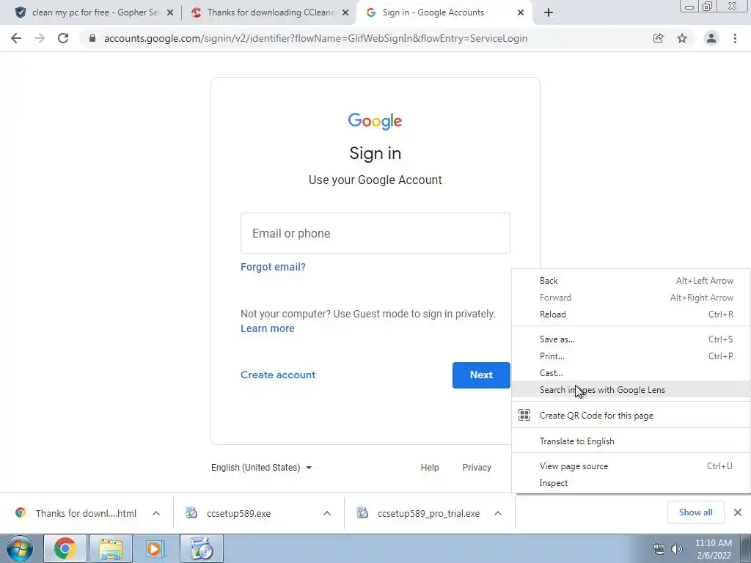Viewport: 751px width, 563px height.
Task: Click the browser Back arrow
Action: coord(16,38)
